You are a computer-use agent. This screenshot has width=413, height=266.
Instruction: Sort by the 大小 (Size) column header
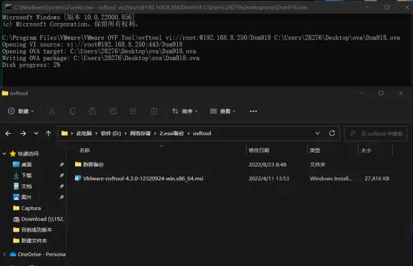[366, 150]
